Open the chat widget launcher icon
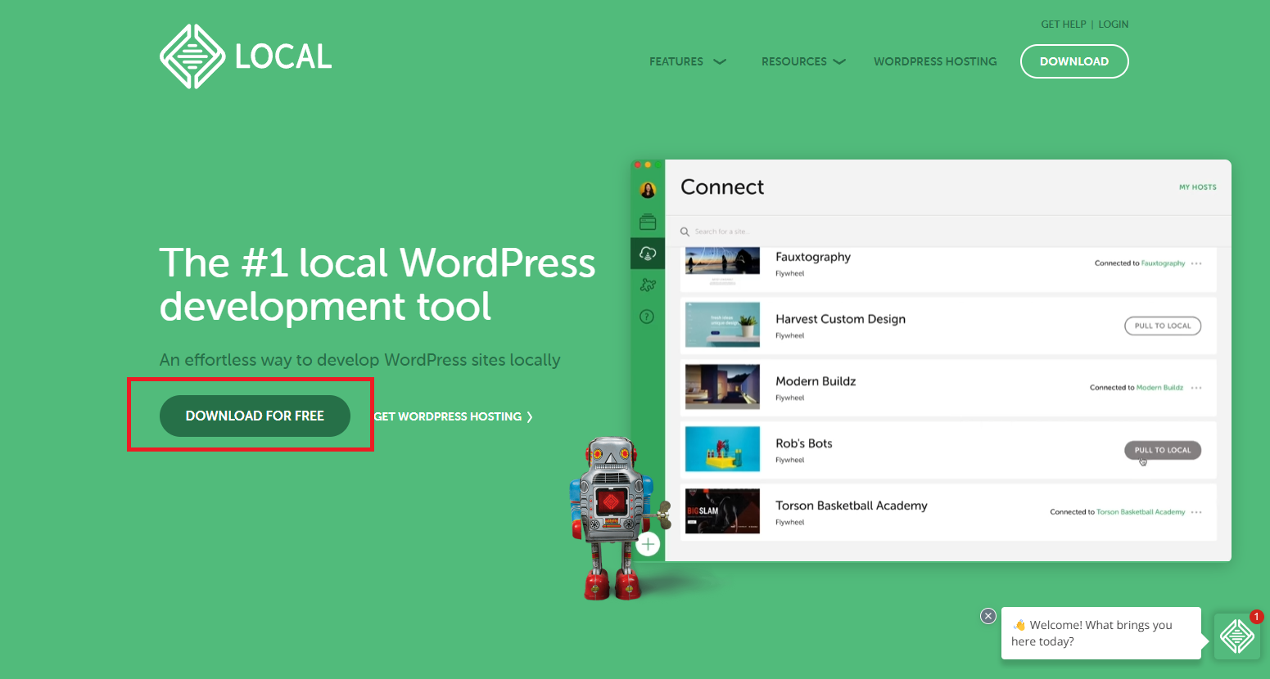This screenshot has width=1270, height=679. [x=1236, y=636]
